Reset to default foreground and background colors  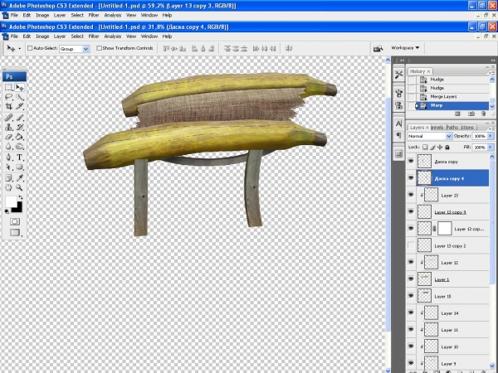click(x=7, y=211)
